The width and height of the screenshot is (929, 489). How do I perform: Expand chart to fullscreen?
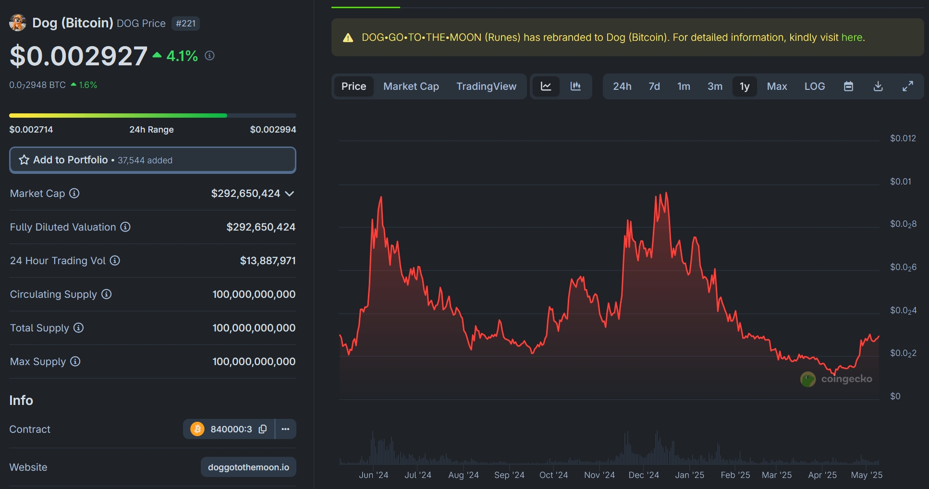pyautogui.click(x=907, y=86)
